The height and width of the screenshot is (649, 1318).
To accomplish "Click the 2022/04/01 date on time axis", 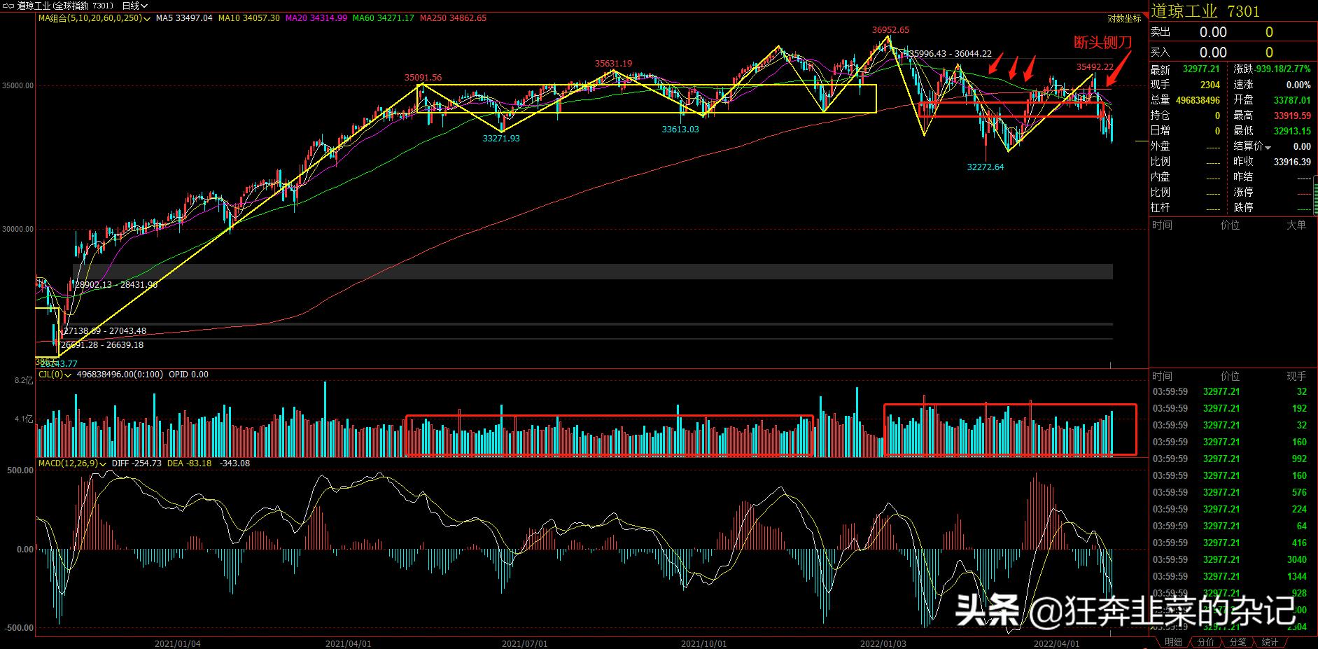I will [x=1056, y=643].
